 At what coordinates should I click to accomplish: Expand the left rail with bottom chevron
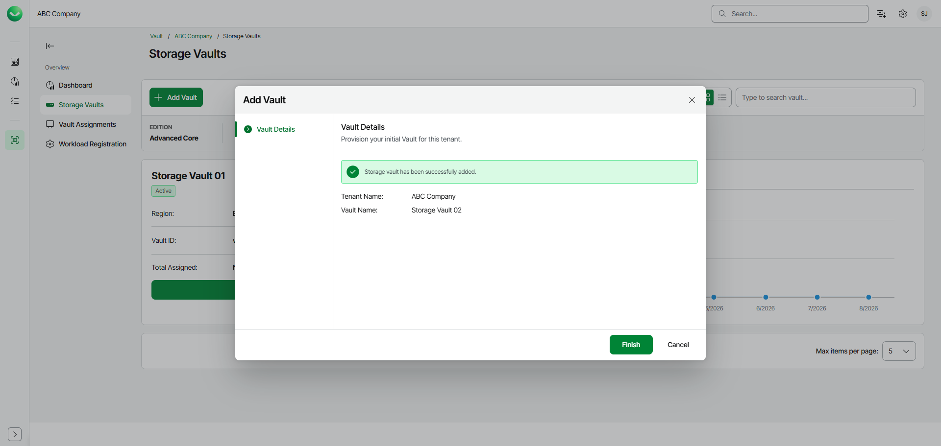point(15,434)
